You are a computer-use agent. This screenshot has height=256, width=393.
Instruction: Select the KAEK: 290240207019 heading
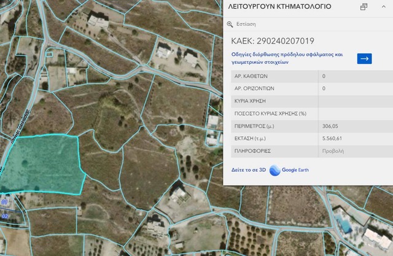tap(273, 41)
